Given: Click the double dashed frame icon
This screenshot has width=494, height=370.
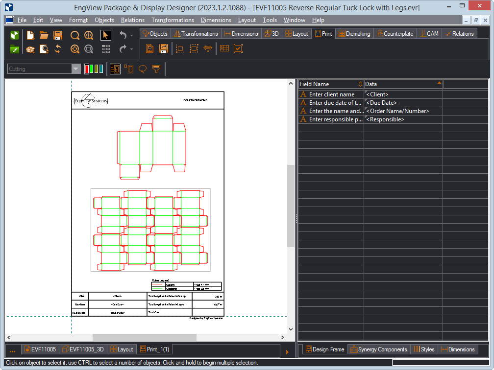Looking at the screenshot, I should (194, 48).
